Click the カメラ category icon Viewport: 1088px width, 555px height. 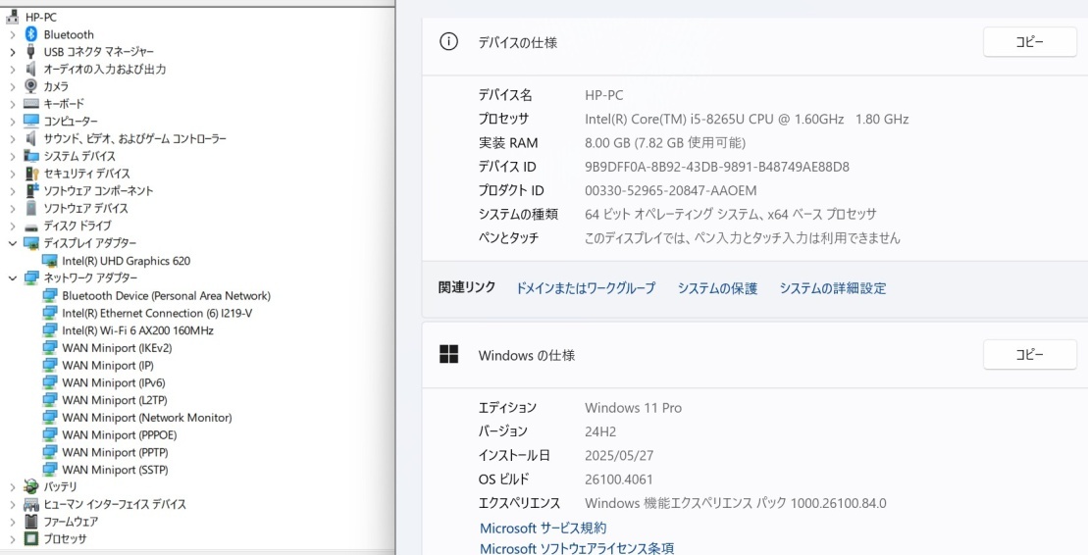coord(31,86)
